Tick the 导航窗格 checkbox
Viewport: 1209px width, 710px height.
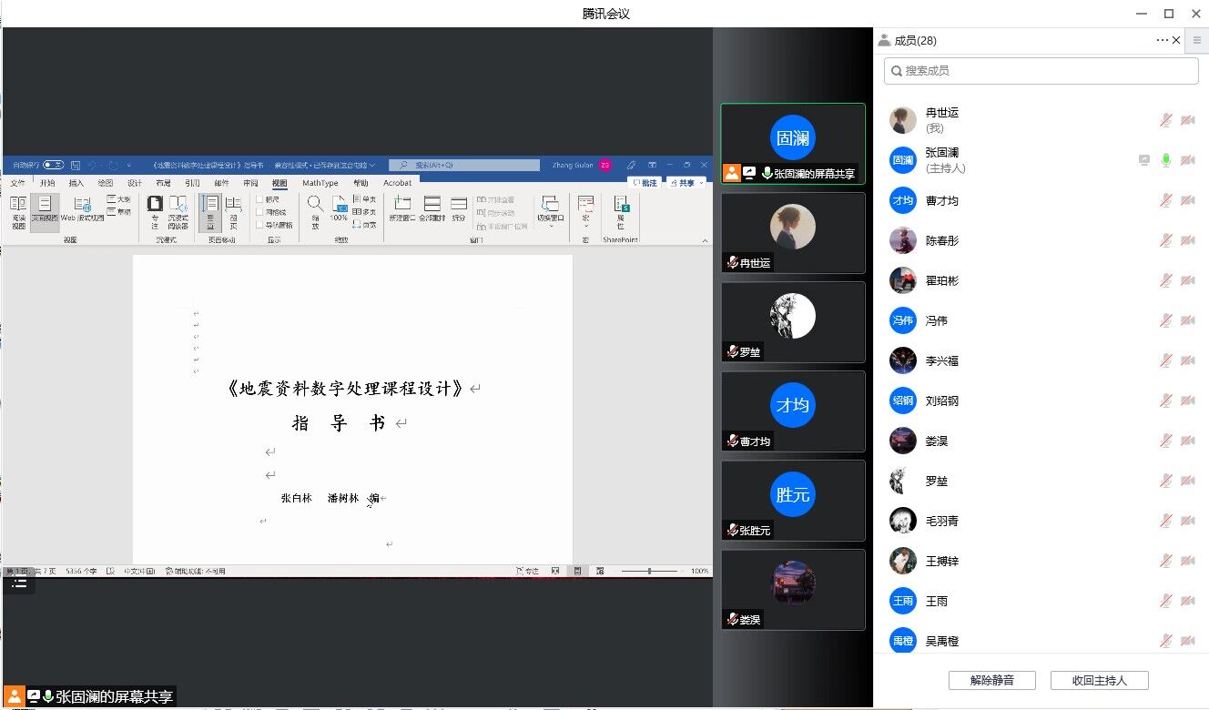(x=259, y=225)
